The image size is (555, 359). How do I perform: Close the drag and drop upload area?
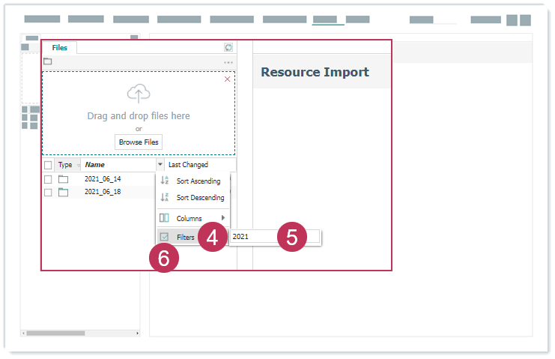point(228,79)
